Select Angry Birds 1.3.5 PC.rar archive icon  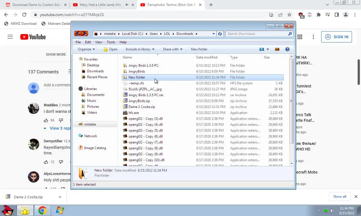point(125,95)
